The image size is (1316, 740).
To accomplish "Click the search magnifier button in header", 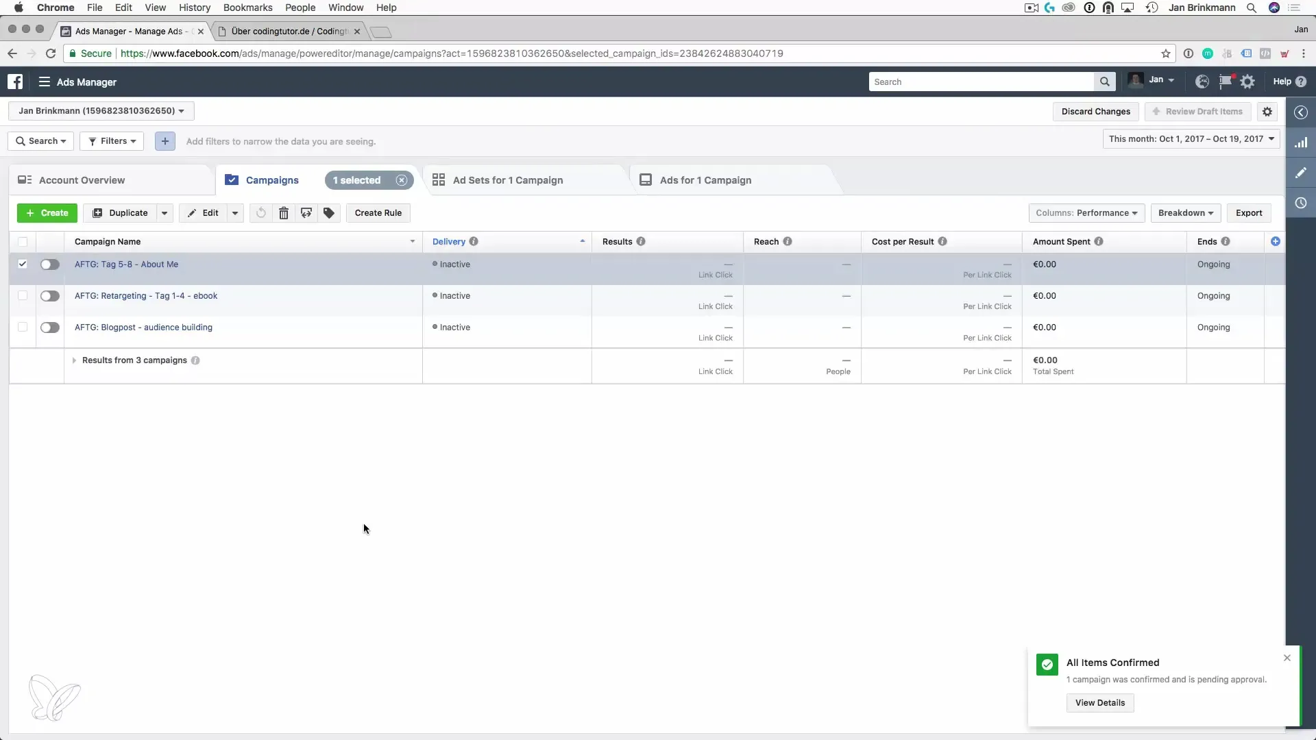I will (x=1104, y=82).
